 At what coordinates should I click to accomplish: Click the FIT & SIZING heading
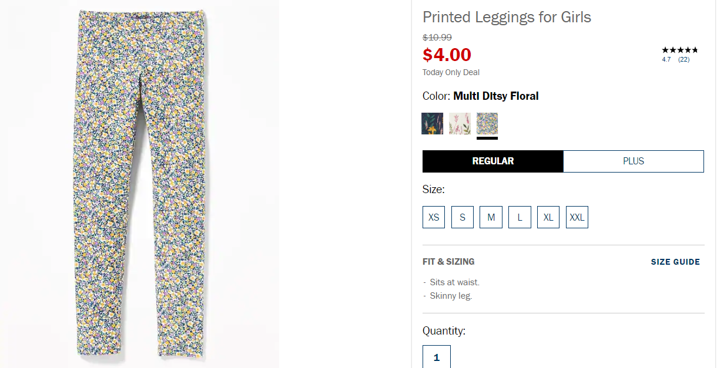pyautogui.click(x=448, y=262)
